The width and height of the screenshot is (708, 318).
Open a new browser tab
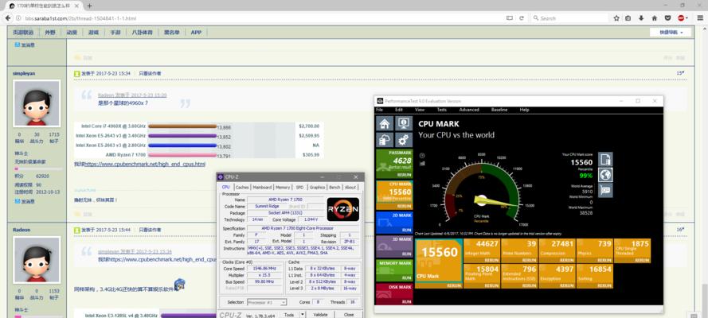pos(89,6)
